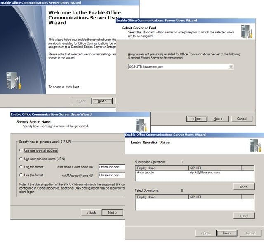Choose the first name.last name format option
264x242 pixels.
tap(21, 167)
